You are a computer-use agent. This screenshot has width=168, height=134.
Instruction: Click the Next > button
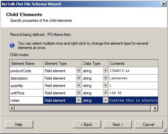coord(118,125)
